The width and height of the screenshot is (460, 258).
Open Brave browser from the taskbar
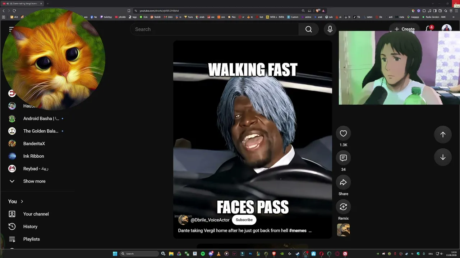[274, 254]
